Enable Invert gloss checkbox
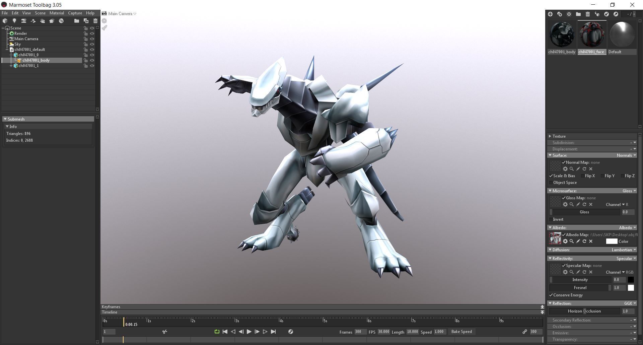The height and width of the screenshot is (345, 643). point(551,219)
